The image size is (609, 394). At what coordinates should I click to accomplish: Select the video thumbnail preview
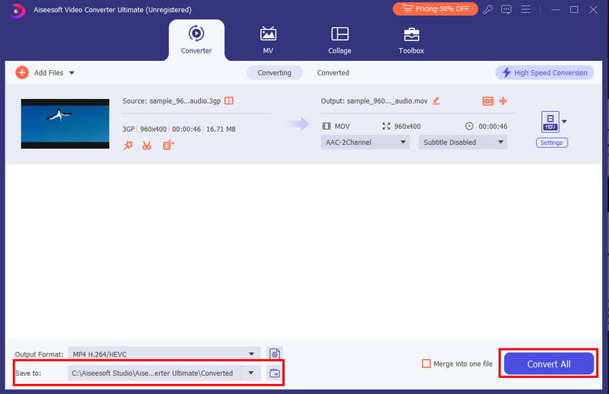click(65, 123)
